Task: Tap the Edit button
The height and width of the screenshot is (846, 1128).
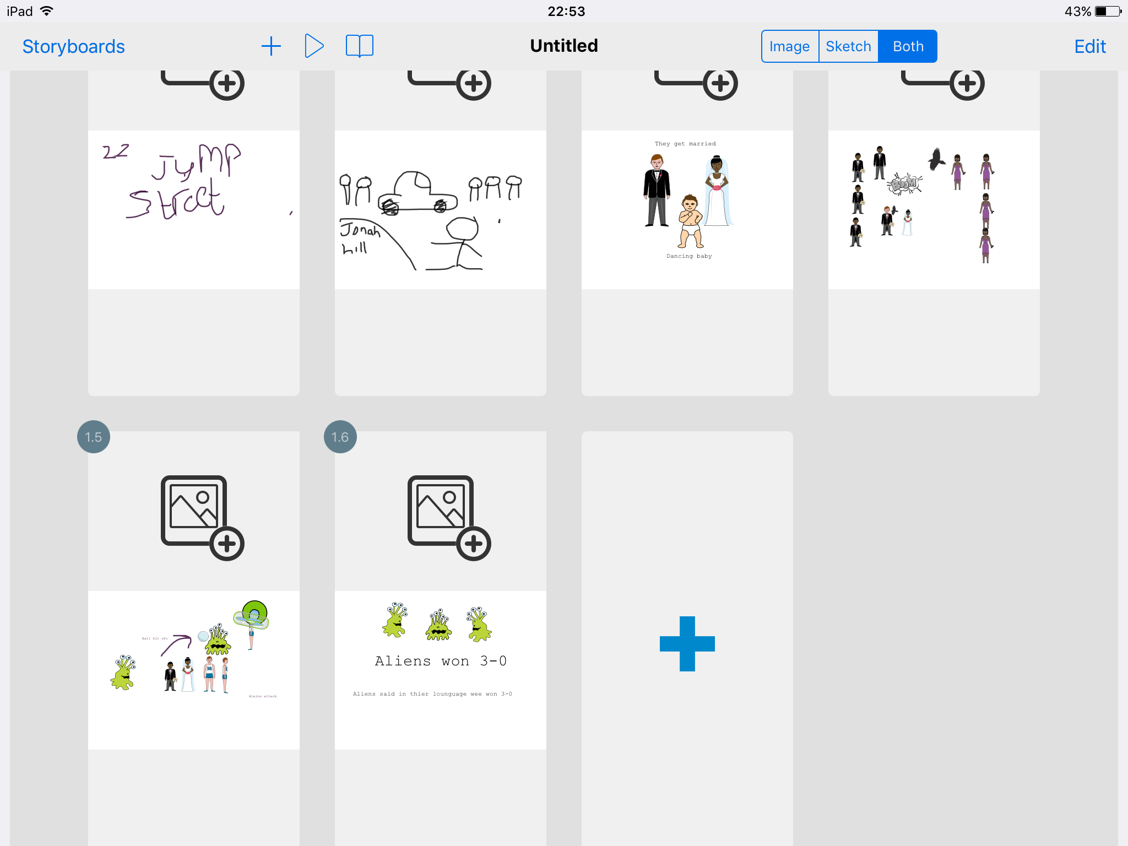Action: tap(1090, 46)
